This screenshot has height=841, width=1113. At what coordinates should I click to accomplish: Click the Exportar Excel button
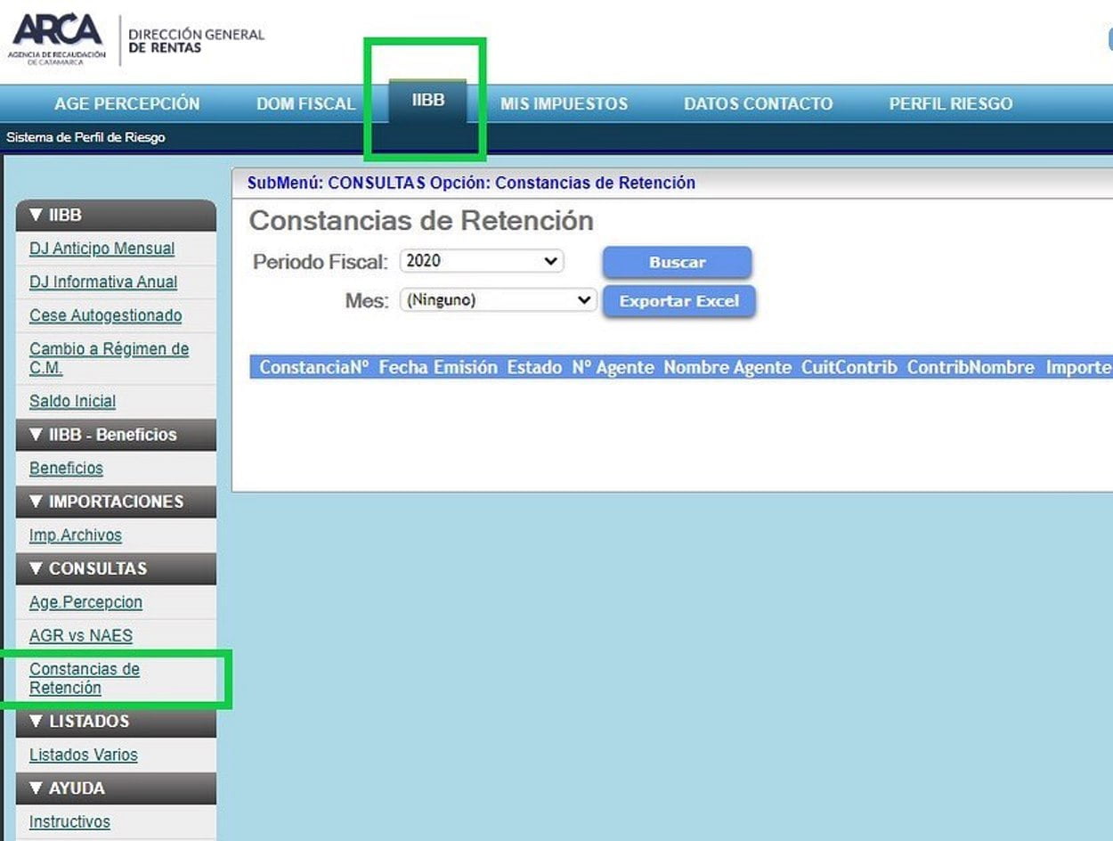(678, 301)
